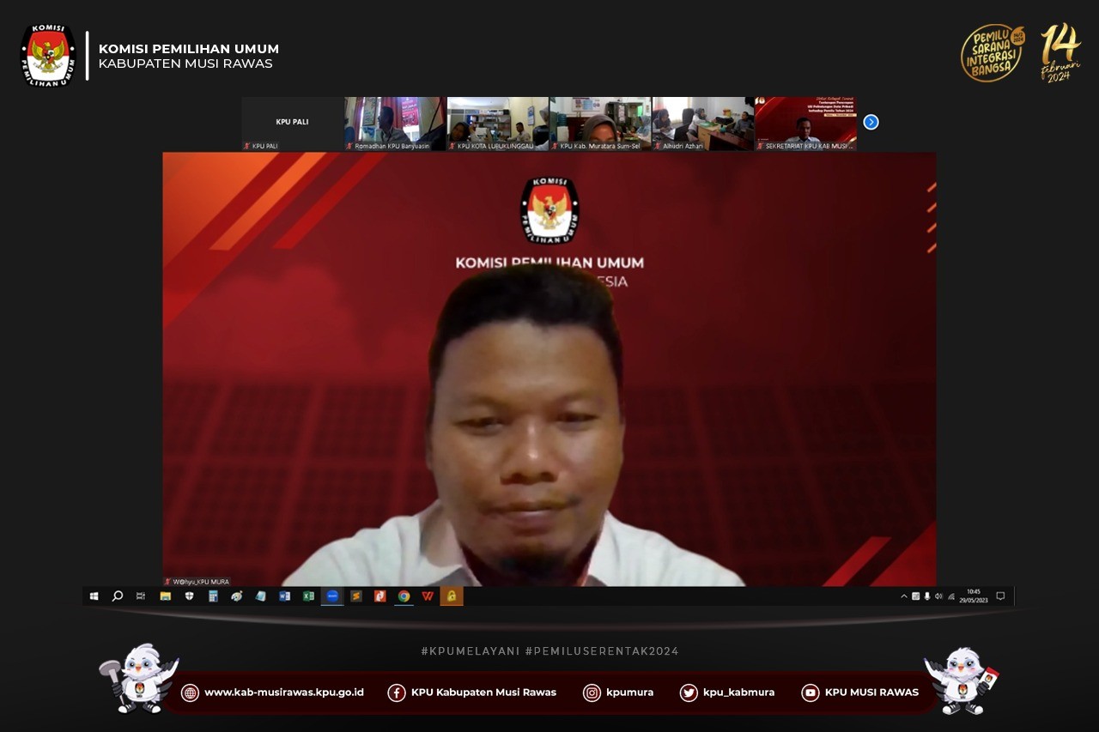Image resolution: width=1099 pixels, height=732 pixels.
Task: Show next participants with blue arrow
Action: point(871,122)
